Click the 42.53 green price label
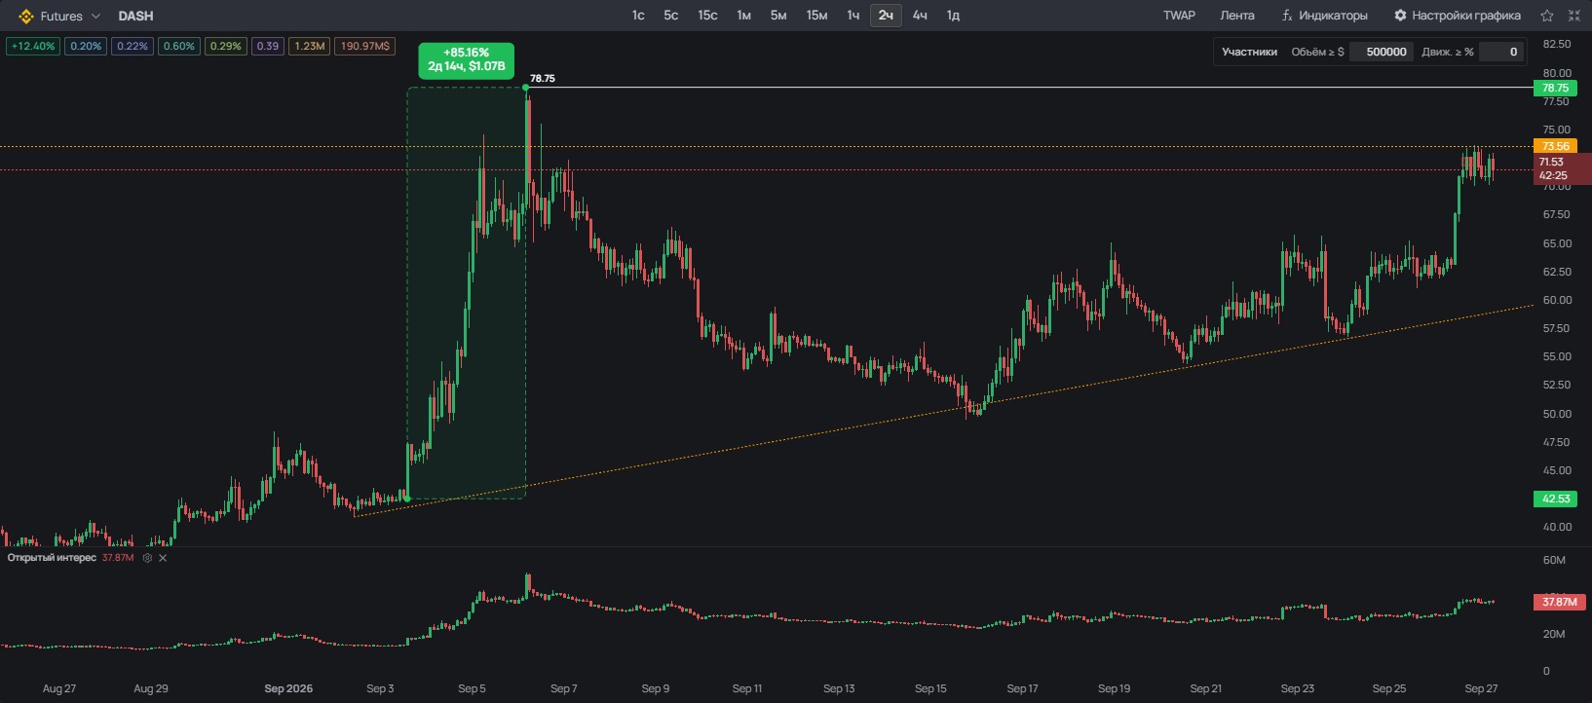 [1555, 499]
